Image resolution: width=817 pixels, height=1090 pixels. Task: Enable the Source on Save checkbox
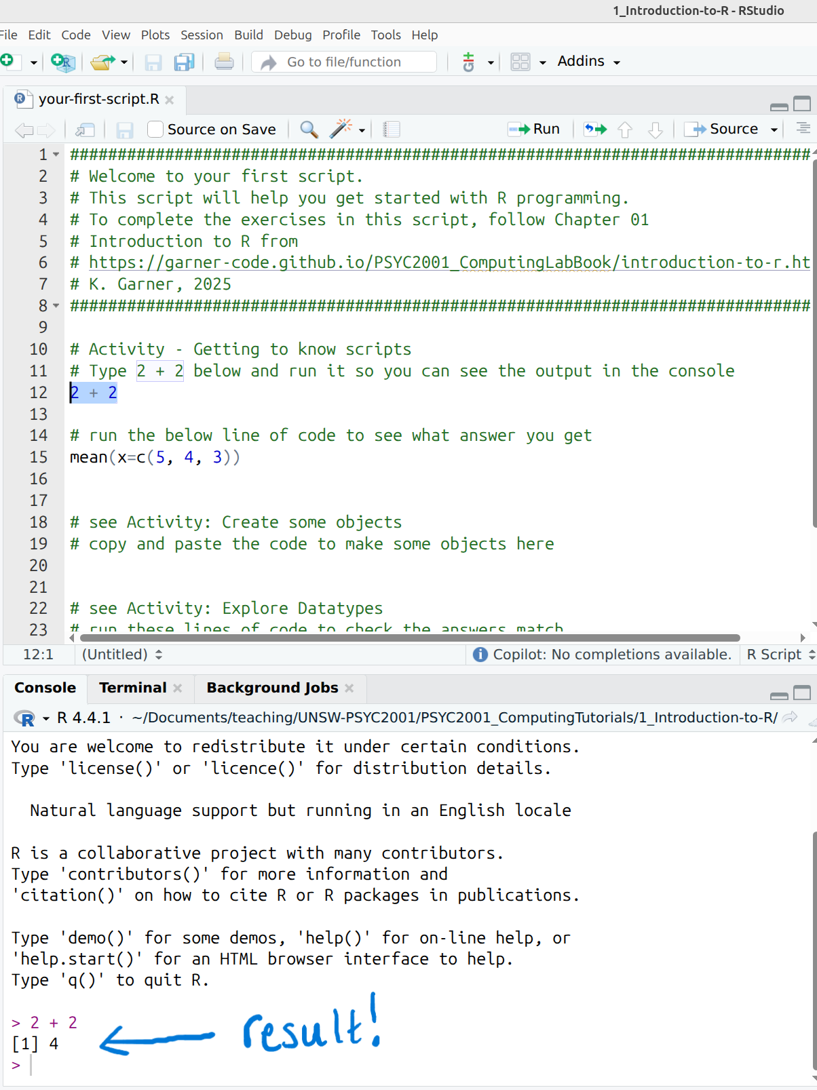pos(155,129)
